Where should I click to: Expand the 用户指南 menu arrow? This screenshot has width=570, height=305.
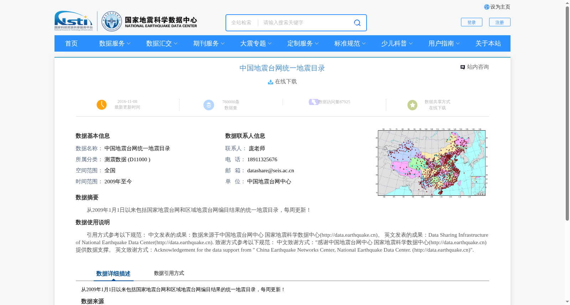tap(458, 44)
